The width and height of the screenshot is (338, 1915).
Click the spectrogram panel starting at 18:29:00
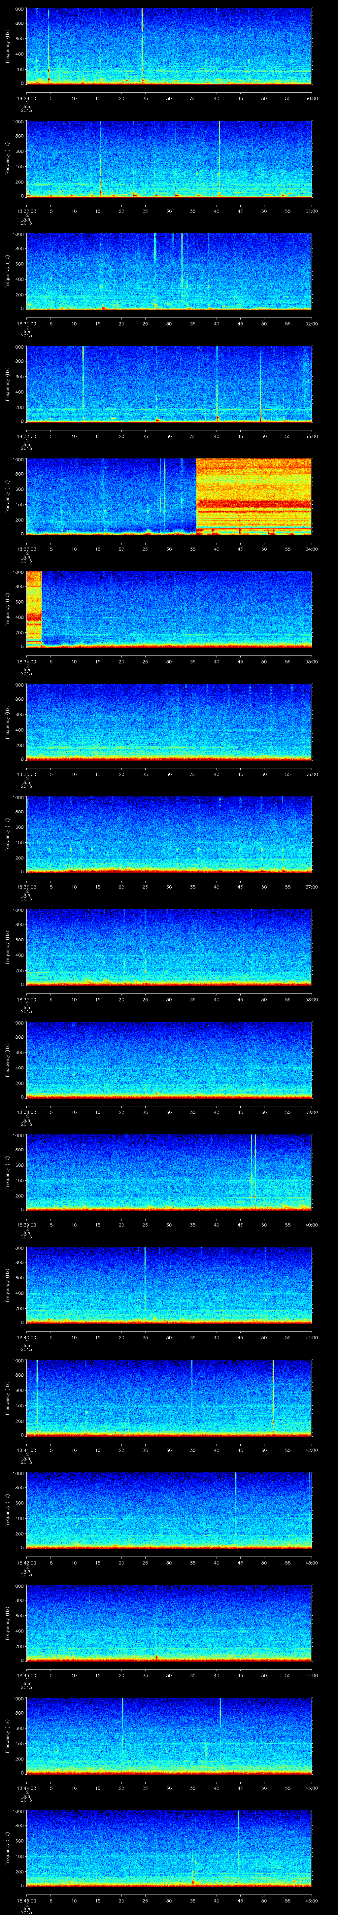pos(169,46)
